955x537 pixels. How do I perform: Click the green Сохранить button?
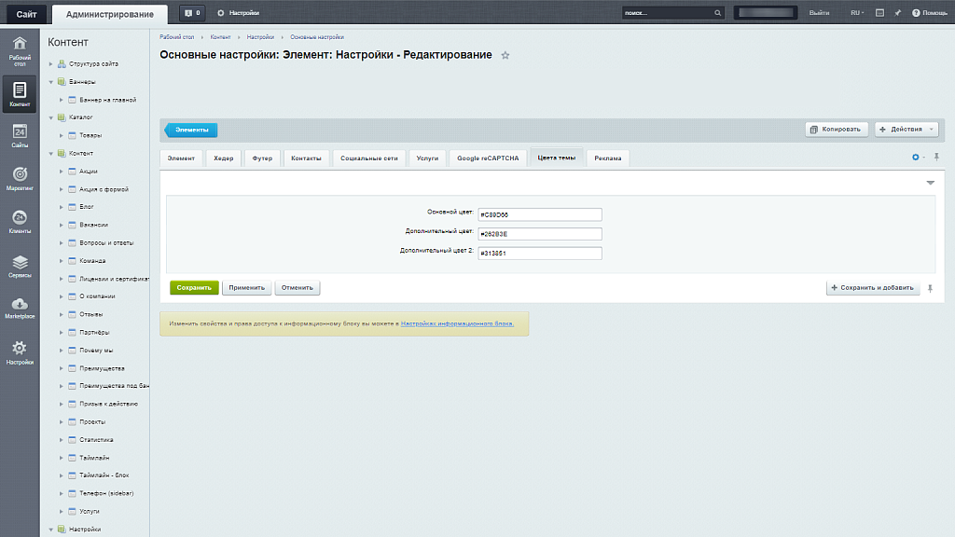194,288
